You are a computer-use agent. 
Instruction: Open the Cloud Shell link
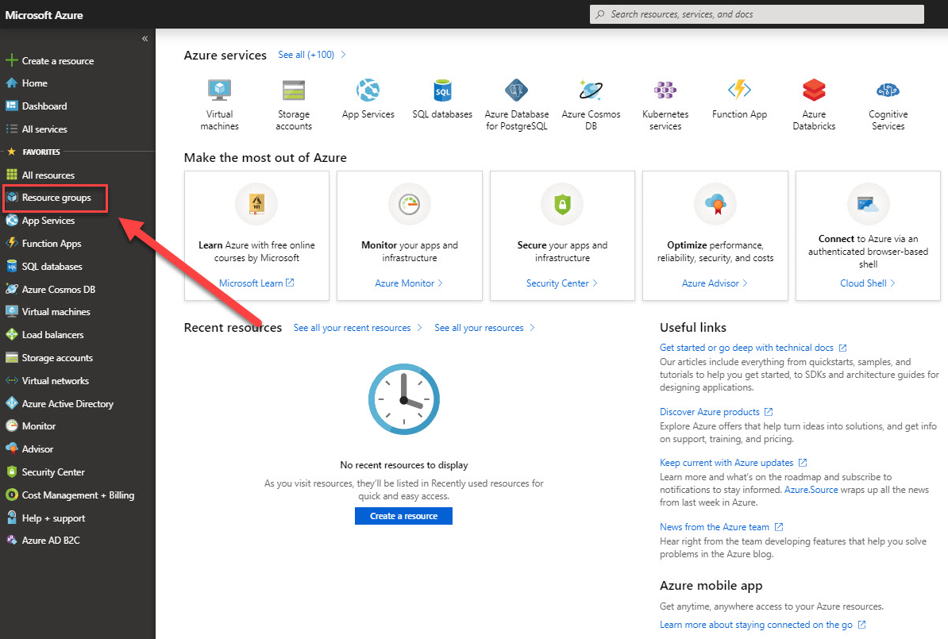click(868, 283)
